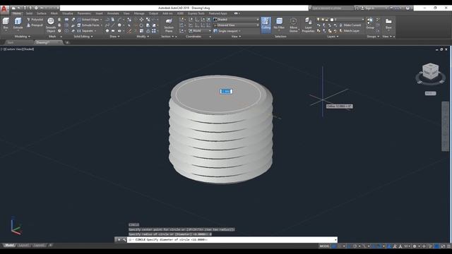Open the Single viewport dropdown
The width and height of the screenshot is (452, 254).
(x=227, y=31)
